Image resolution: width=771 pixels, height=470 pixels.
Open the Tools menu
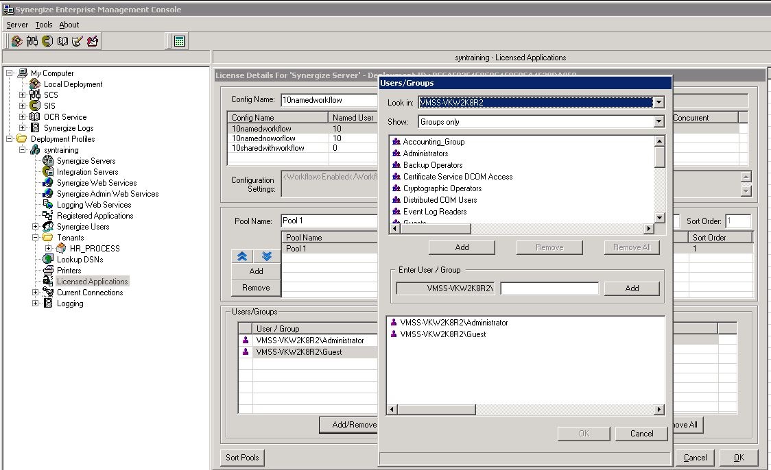pos(44,25)
